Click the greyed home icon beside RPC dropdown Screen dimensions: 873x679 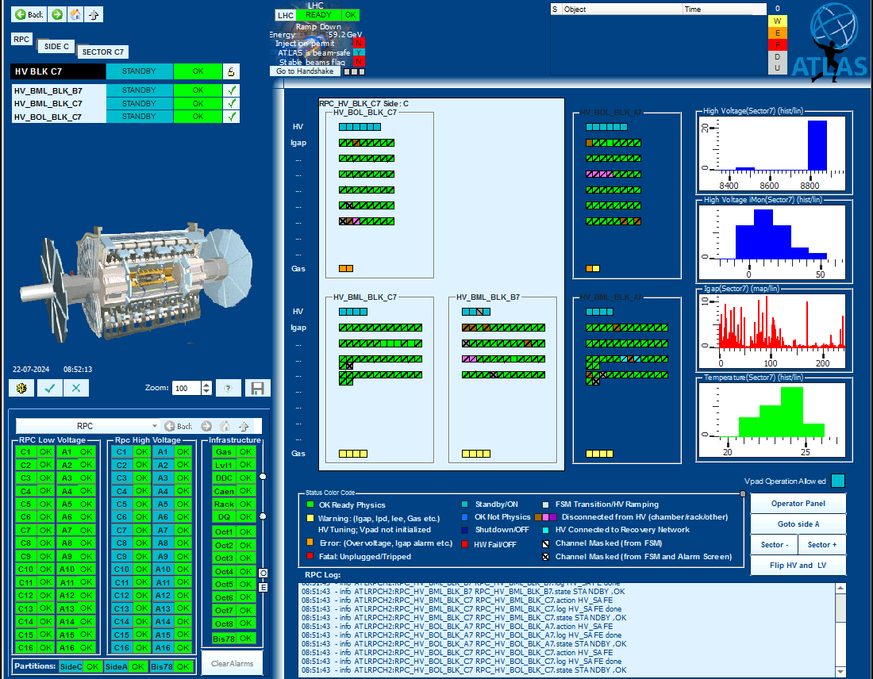tap(225, 426)
